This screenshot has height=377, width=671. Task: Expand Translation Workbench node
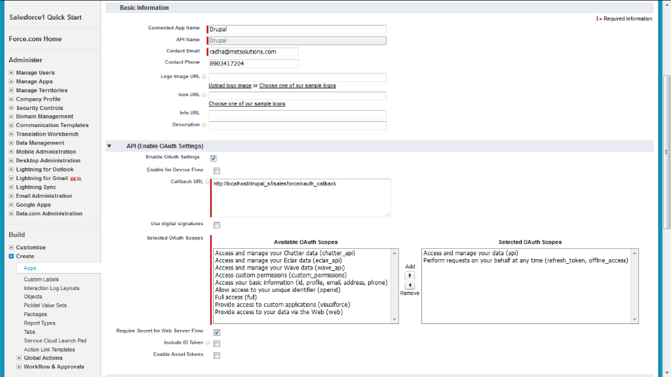[x=11, y=134]
